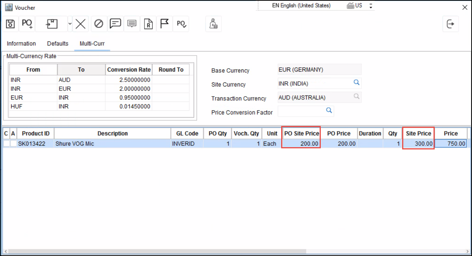Open the Information tab

tap(21, 44)
